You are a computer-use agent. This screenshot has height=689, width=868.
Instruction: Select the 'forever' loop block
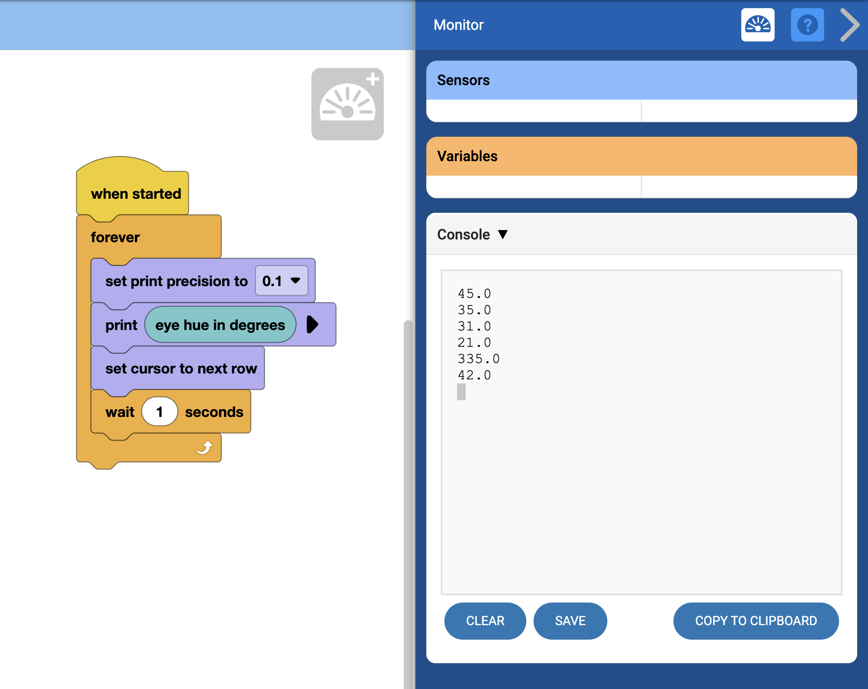pos(115,237)
